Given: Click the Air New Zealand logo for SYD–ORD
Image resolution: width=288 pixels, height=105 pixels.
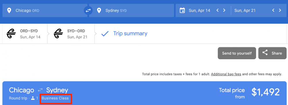Looking at the screenshot, I should click(58, 34).
